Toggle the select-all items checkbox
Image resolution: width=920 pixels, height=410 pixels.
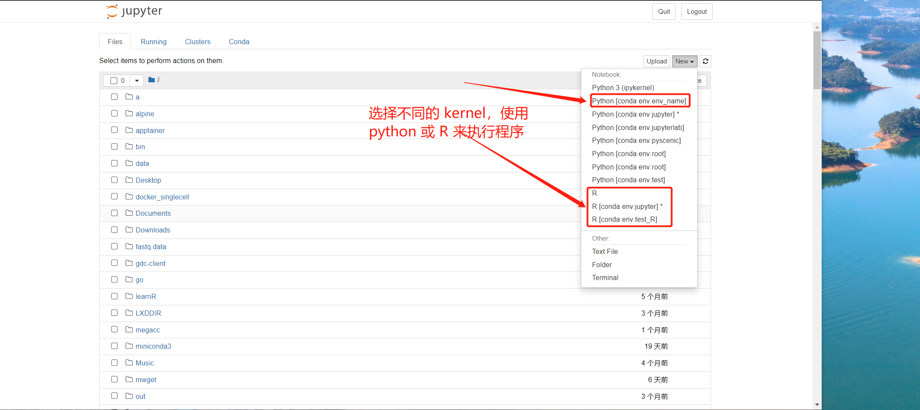(x=114, y=80)
